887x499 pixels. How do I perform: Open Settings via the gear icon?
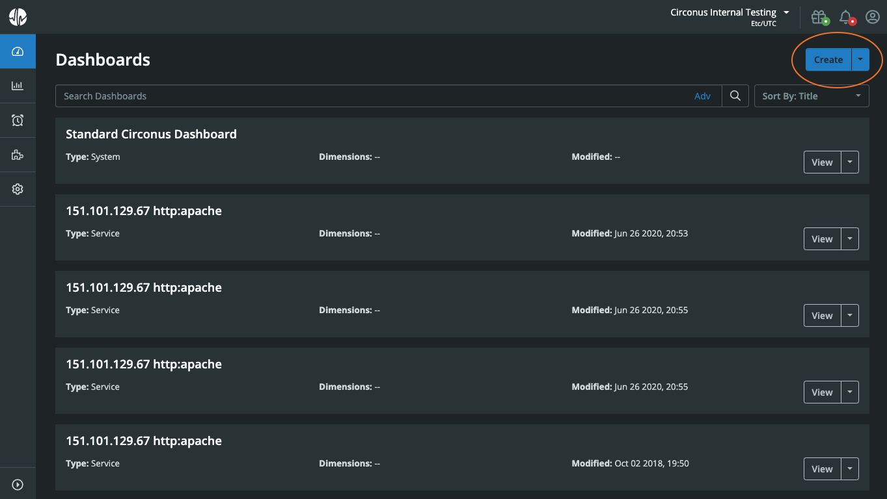click(18, 188)
